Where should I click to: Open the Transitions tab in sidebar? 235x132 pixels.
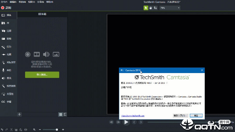9,39
